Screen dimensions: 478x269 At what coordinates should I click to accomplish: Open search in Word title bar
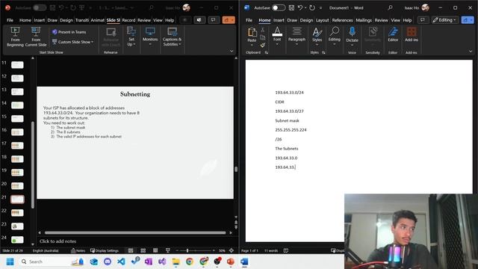point(390,7)
